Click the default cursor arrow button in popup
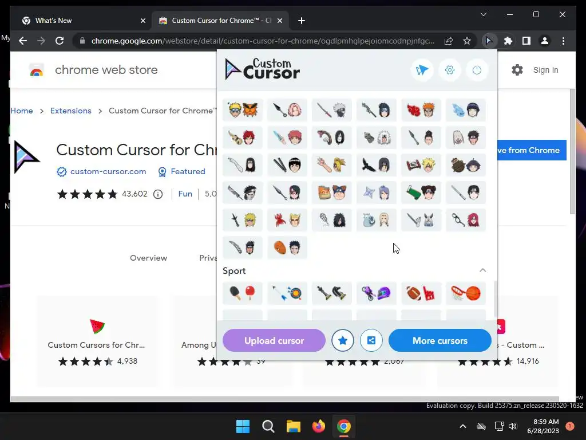Screen dimensions: 586x440 (422, 70)
